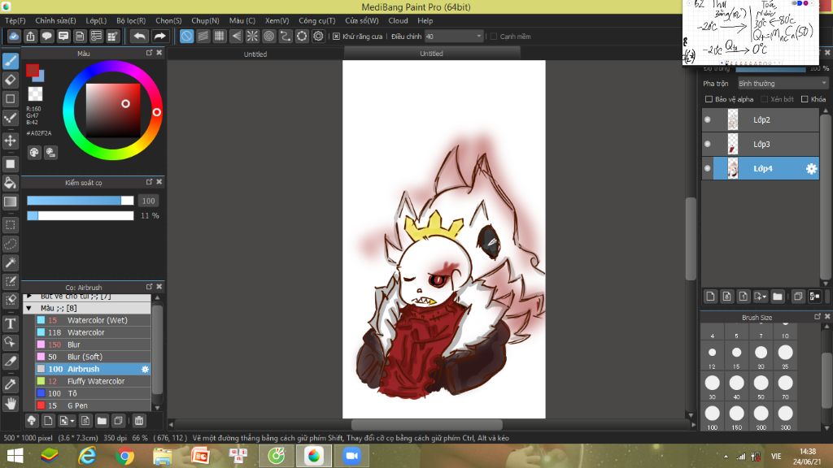Enable curve snap

coord(286,36)
